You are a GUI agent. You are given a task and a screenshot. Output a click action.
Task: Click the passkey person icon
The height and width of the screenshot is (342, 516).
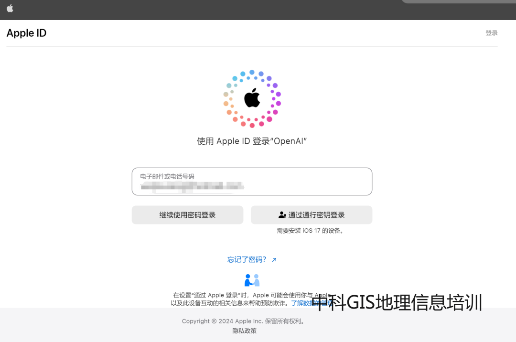282,215
